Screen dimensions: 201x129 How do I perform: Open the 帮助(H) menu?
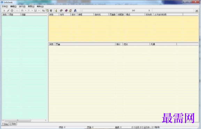pyautogui.click(x=40, y=6)
